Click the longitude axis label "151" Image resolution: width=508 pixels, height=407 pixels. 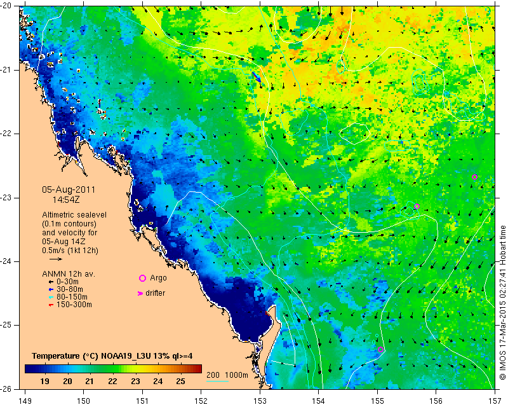click(142, 401)
